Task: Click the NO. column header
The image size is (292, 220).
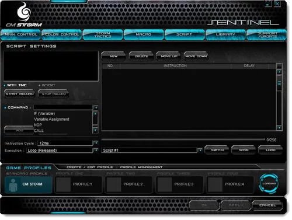Action: coord(110,66)
